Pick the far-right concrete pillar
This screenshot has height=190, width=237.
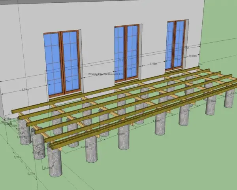coord(229,98)
